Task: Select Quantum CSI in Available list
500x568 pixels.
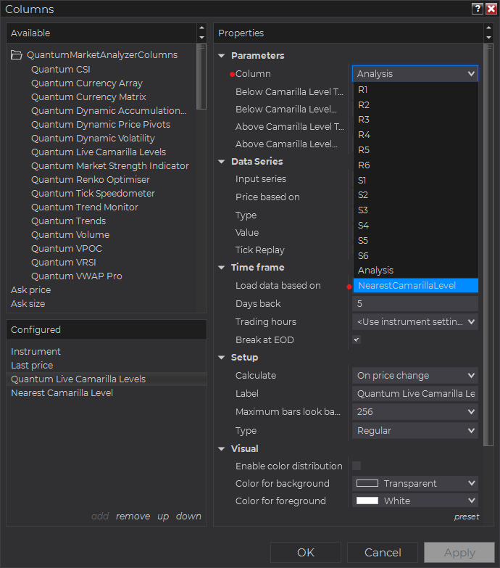Action: pyautogui.click(x=61, y=69)
